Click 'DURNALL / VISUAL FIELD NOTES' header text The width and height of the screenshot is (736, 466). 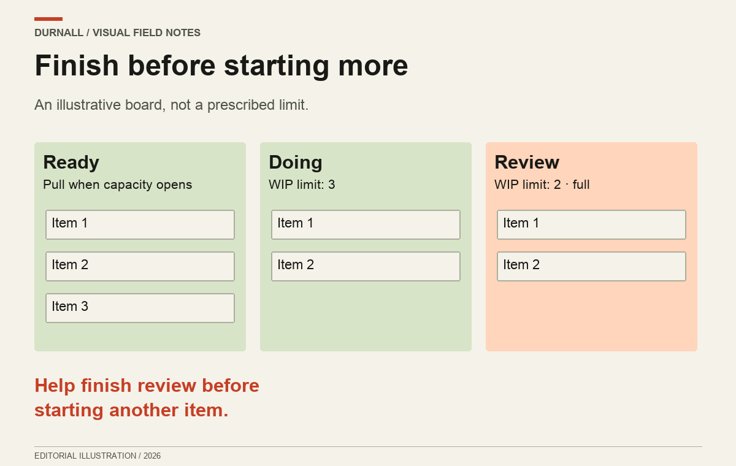point(117,32)
